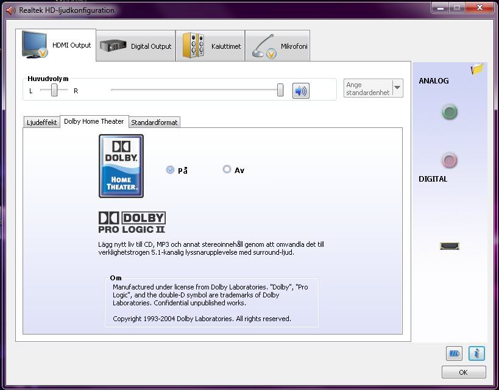499x390 pixels.
Task: Disable Dolby with the Av radio button
Action: (x=227, y=170)
